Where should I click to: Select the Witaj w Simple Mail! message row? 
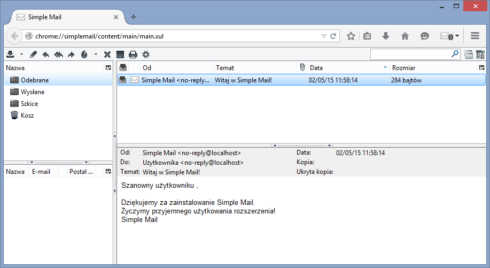pos(301,80)
